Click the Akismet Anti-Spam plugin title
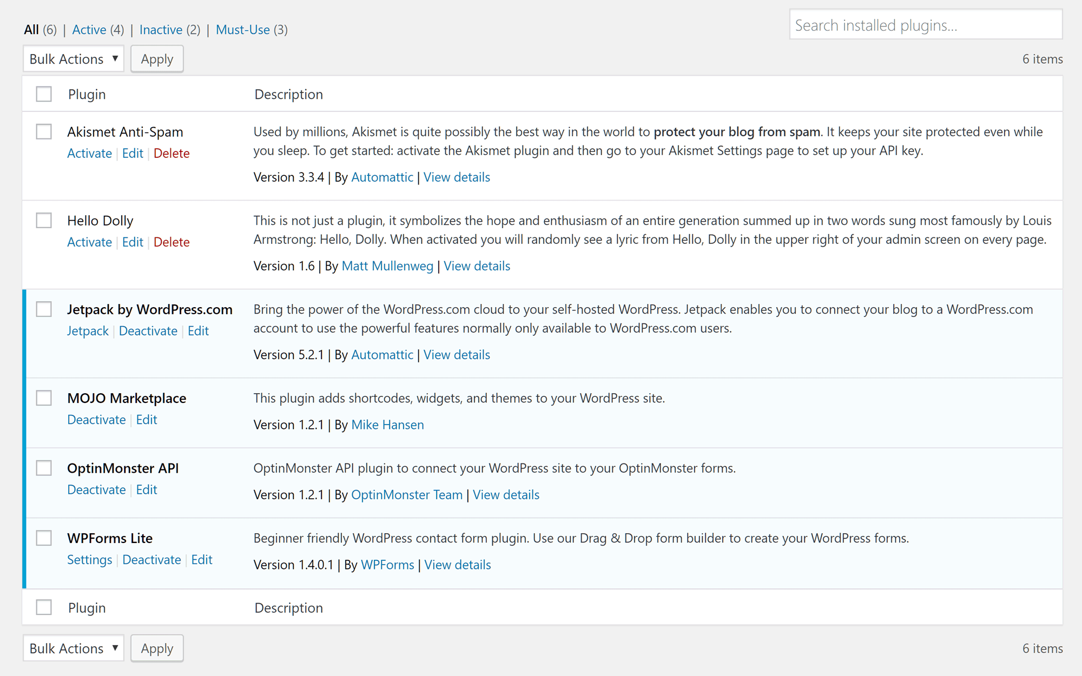Image resolution: width=1082 pixels, height=676 pixels. 125,131
